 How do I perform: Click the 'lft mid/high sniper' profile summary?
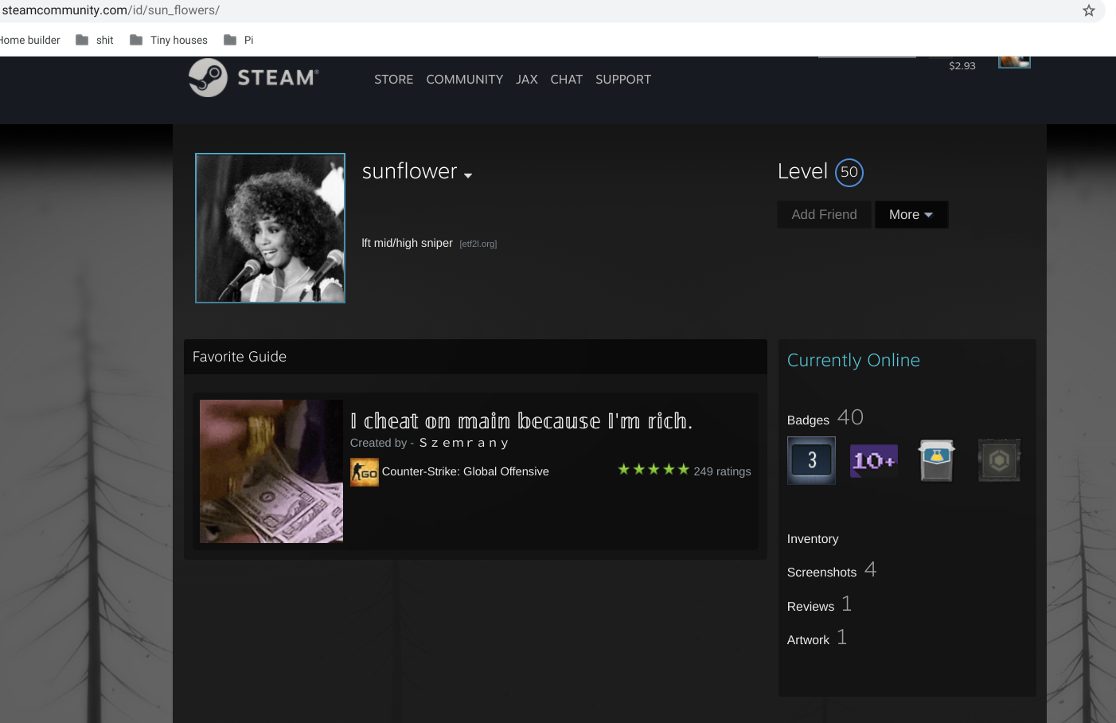[x=407, y=243]
